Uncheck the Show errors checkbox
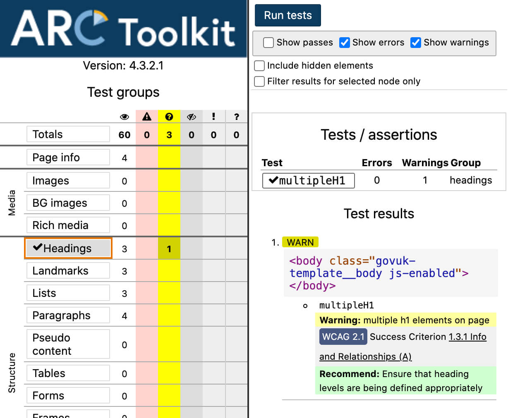 click(x=344, y=43)
